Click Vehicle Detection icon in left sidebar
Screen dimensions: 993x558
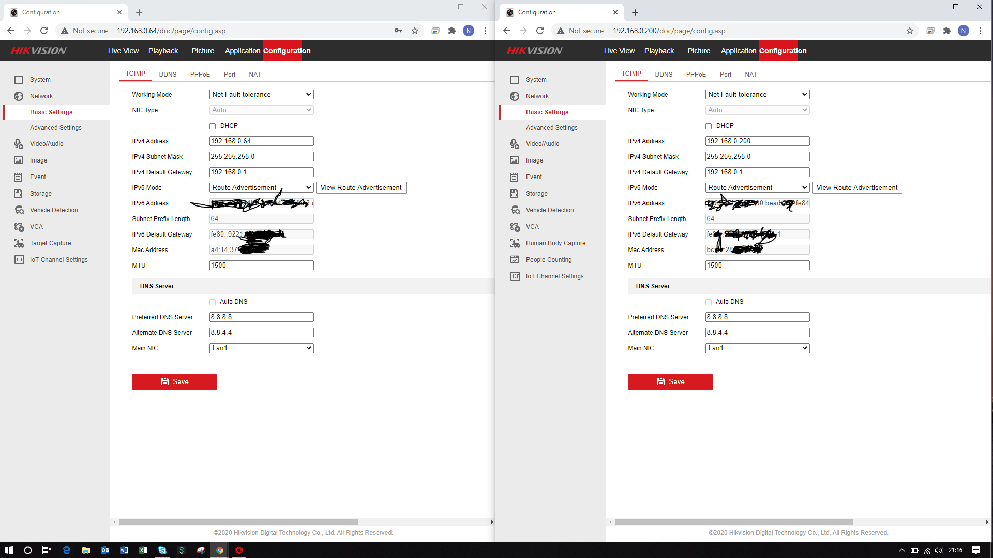point(19,210)
